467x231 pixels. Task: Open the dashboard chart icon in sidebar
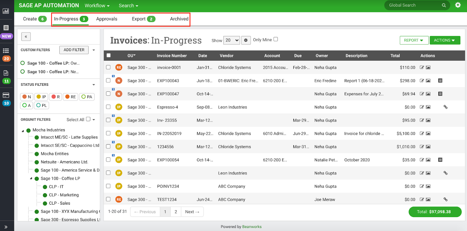coord(6,11)
